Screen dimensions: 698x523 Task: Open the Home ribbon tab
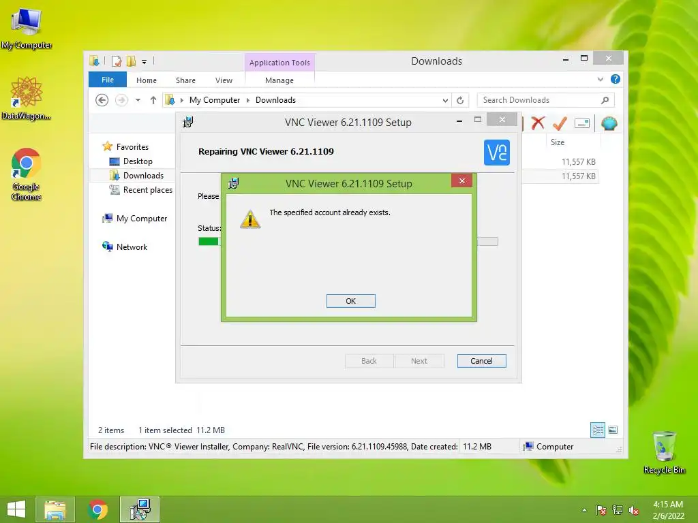coord(147,80)
